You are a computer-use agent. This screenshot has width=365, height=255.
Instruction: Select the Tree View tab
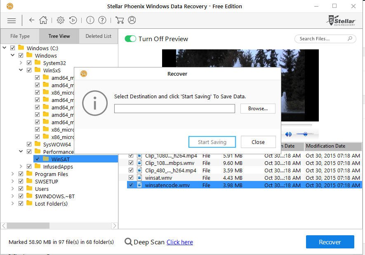coord(59,36)
